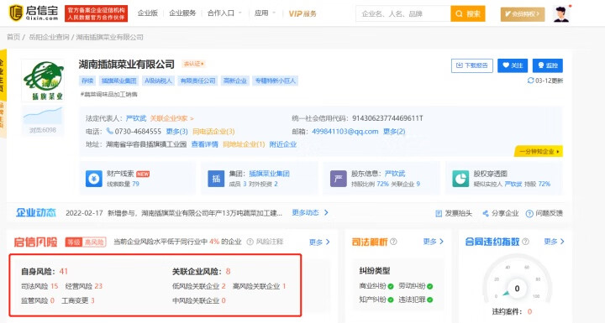Click the 劳动纠纷 green check
Viewport: 605px width, 323px height.
[430, 286]
